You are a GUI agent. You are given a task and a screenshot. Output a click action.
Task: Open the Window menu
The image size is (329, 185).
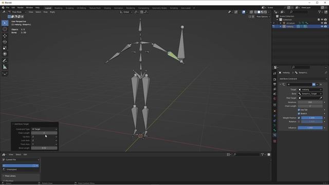point(29,8)
